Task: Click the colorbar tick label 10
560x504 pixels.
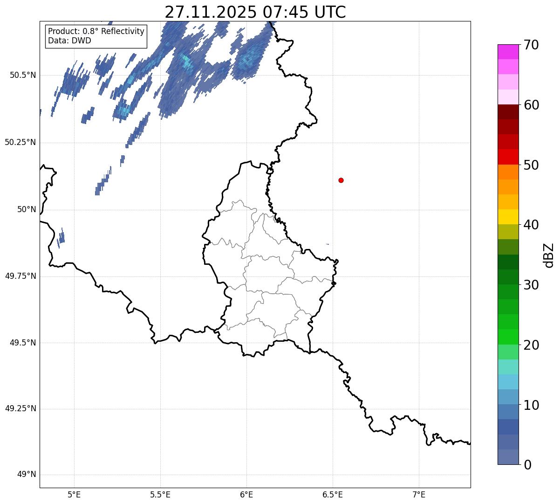Action: pyautogui.click(x=531, y=405)
